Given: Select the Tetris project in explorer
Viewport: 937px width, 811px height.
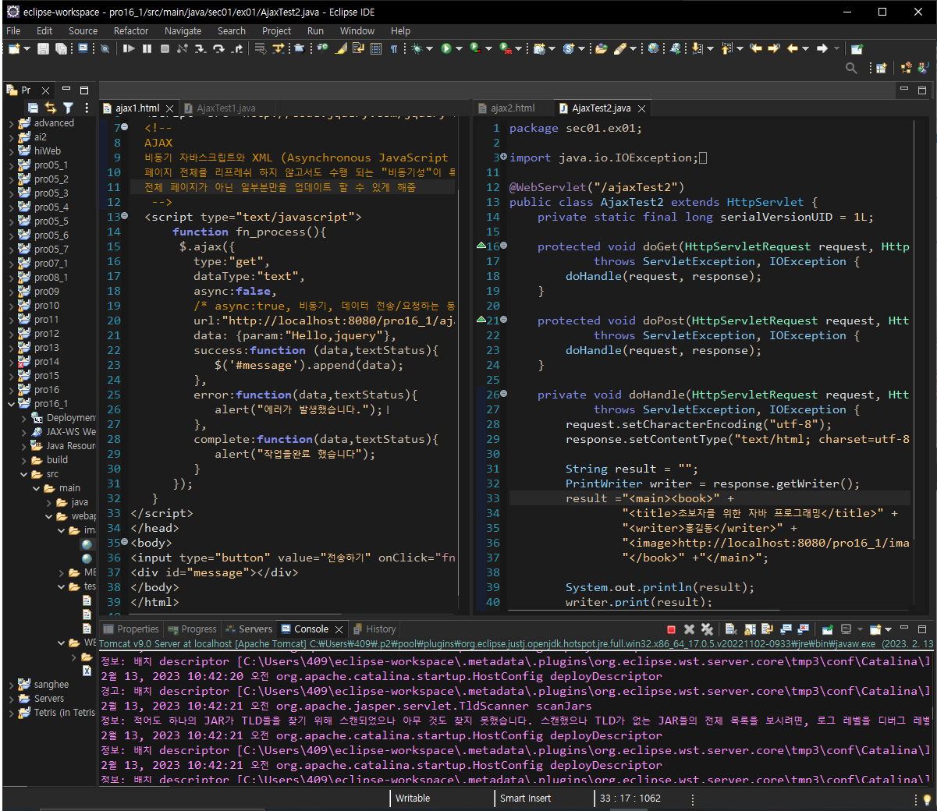Looking at the screenshot, I should (x=64, y=713).
